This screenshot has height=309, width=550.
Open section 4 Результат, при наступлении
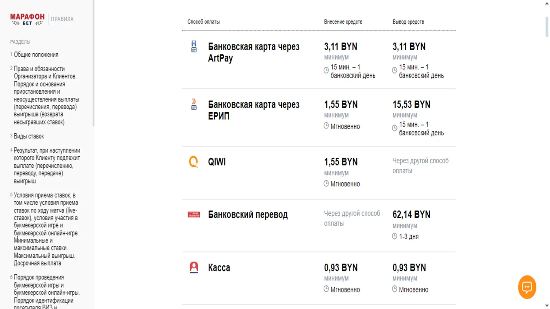point(47,166)
